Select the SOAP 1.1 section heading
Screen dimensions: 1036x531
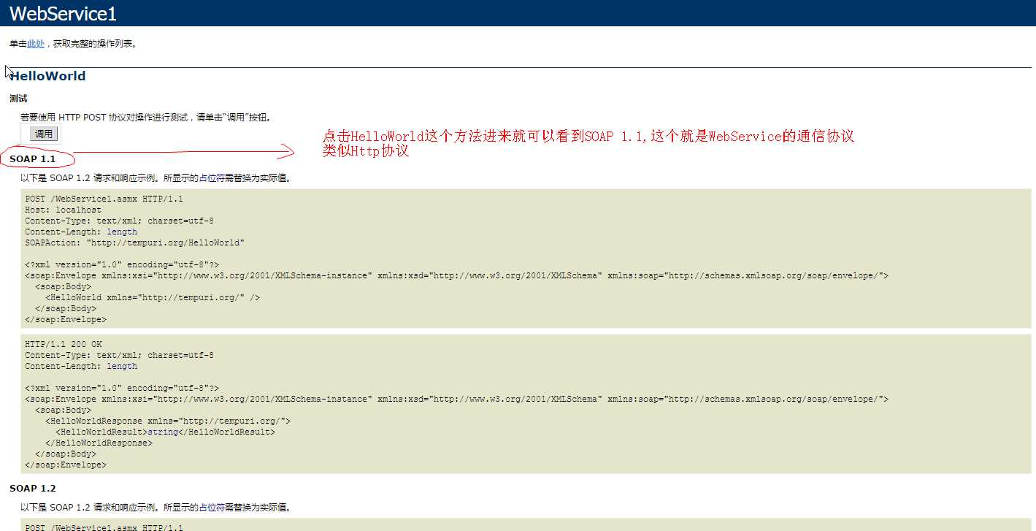[x=33, y=158]
